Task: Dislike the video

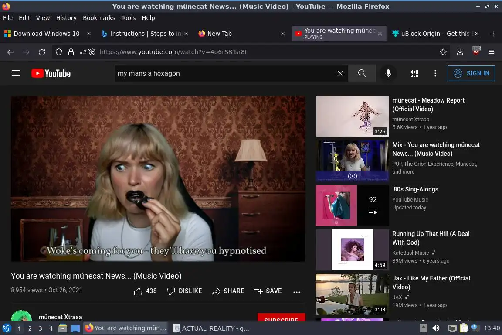Action: 184,291
